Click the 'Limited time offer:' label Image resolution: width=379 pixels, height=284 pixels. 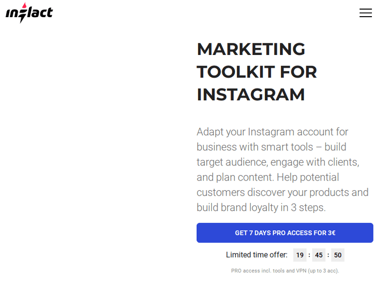click(256, 255)
